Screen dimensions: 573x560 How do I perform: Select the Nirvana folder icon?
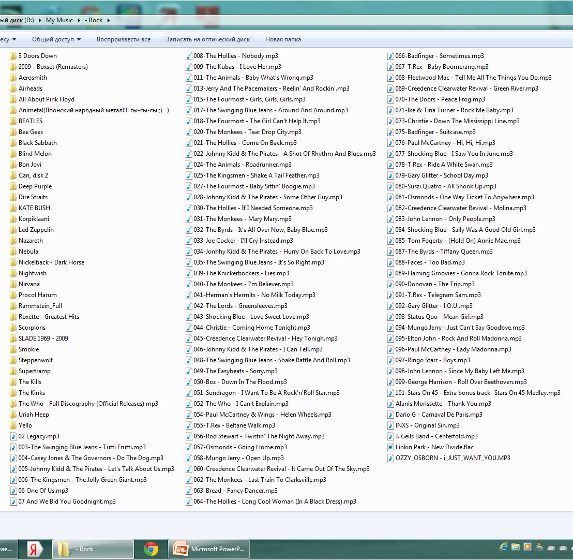(13, 284)
